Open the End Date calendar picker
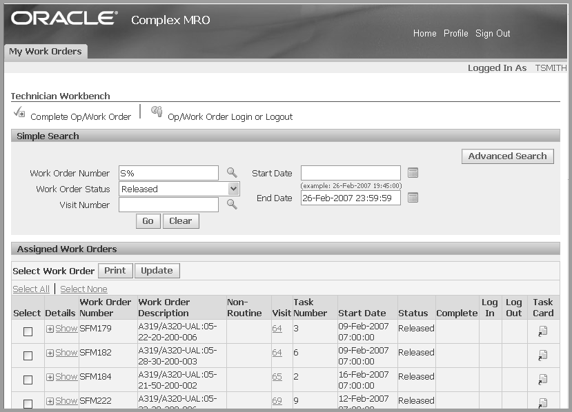Image resolution: width=572 pixels, height=412 pixels. click(x=413, y=198)
